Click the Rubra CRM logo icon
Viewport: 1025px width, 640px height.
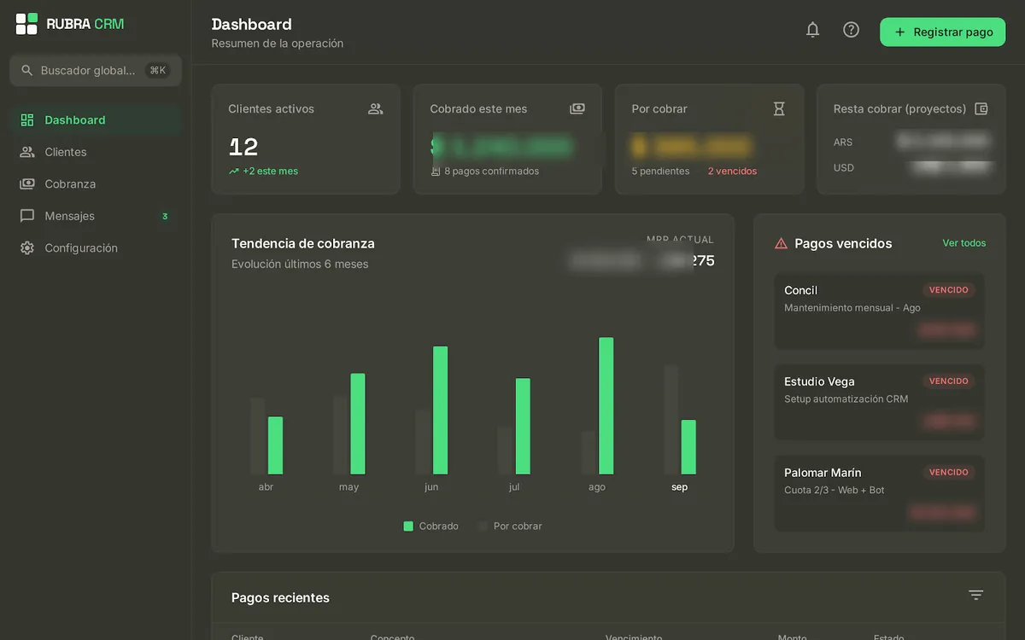tap(26, 24)
